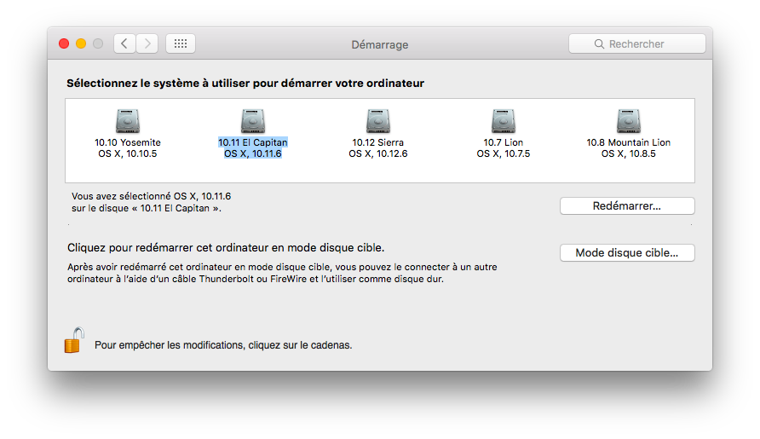The height and width of the screenshot is (439, 760).
Task: Pick the 10.7 Lion disk icon
Action: (503, 121)
